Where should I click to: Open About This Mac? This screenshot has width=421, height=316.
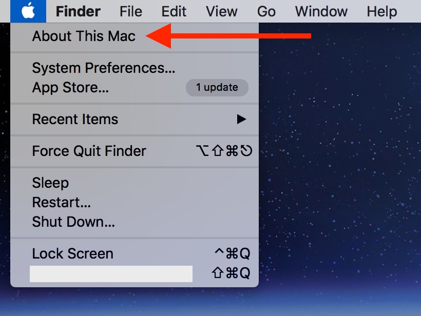84,36
